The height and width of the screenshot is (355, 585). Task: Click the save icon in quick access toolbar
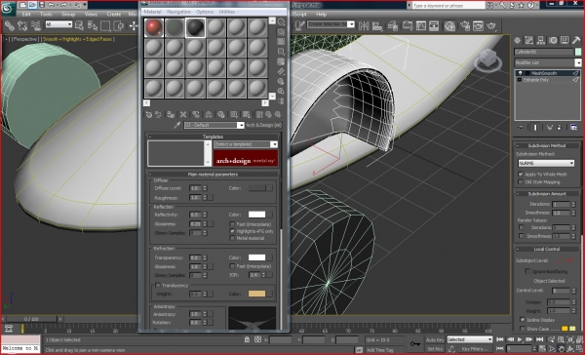click(42, 5)
